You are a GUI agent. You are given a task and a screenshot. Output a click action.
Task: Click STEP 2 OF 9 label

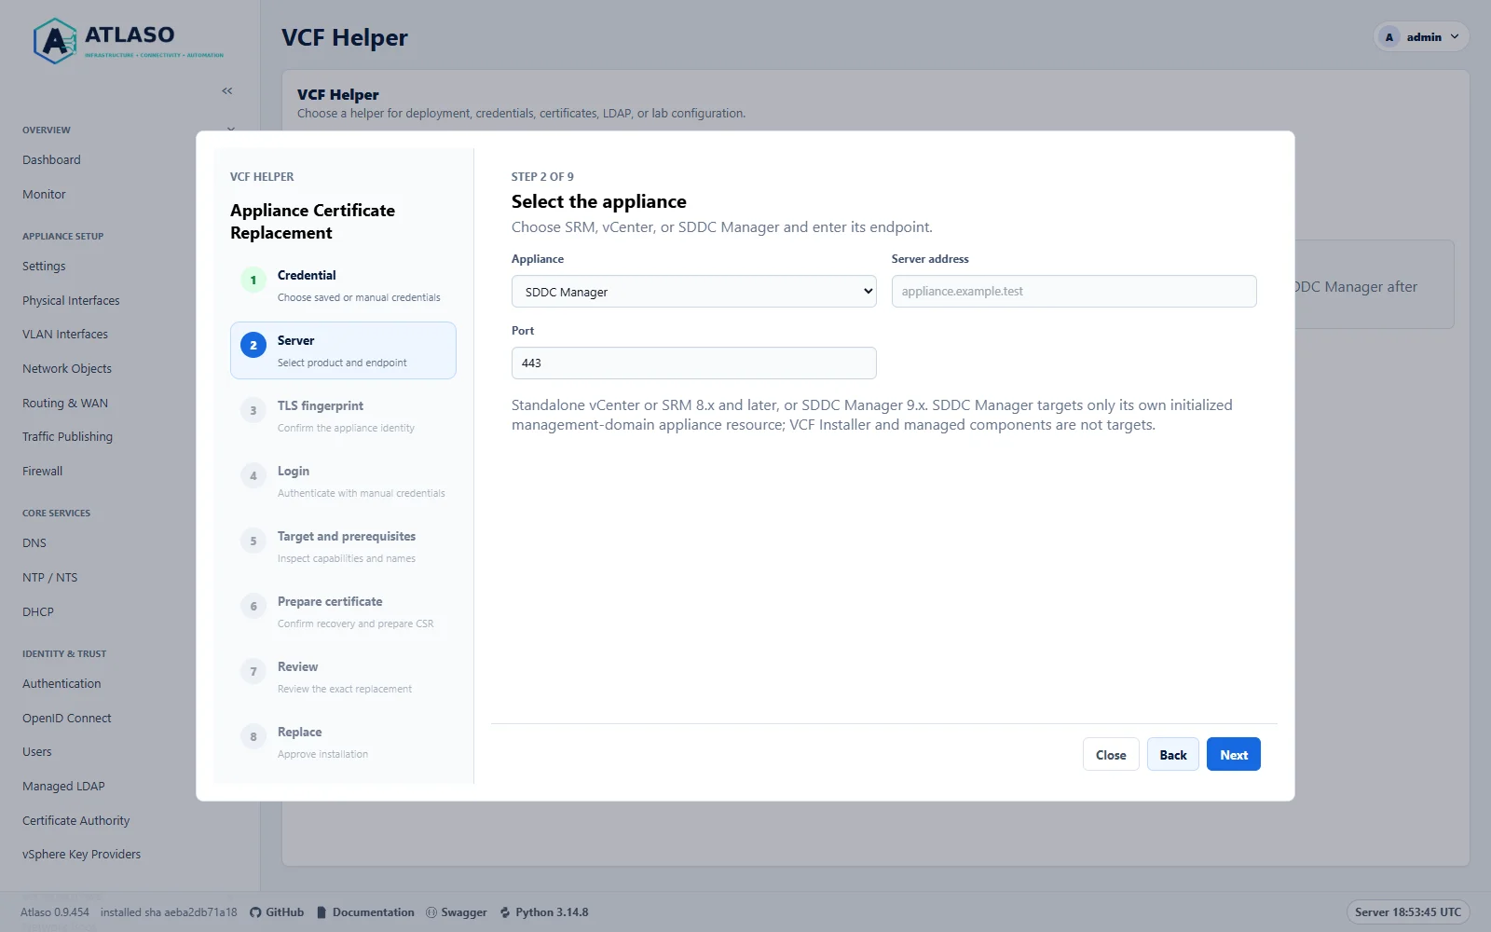(542, 177)
